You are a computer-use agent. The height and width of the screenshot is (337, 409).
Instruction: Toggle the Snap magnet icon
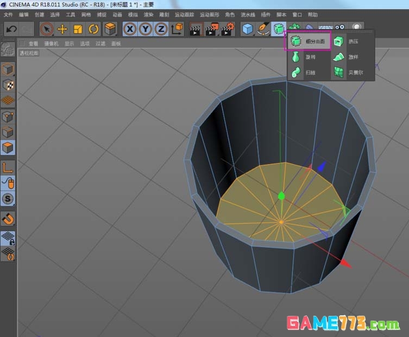pyautogui.click(x=8, y=219)
